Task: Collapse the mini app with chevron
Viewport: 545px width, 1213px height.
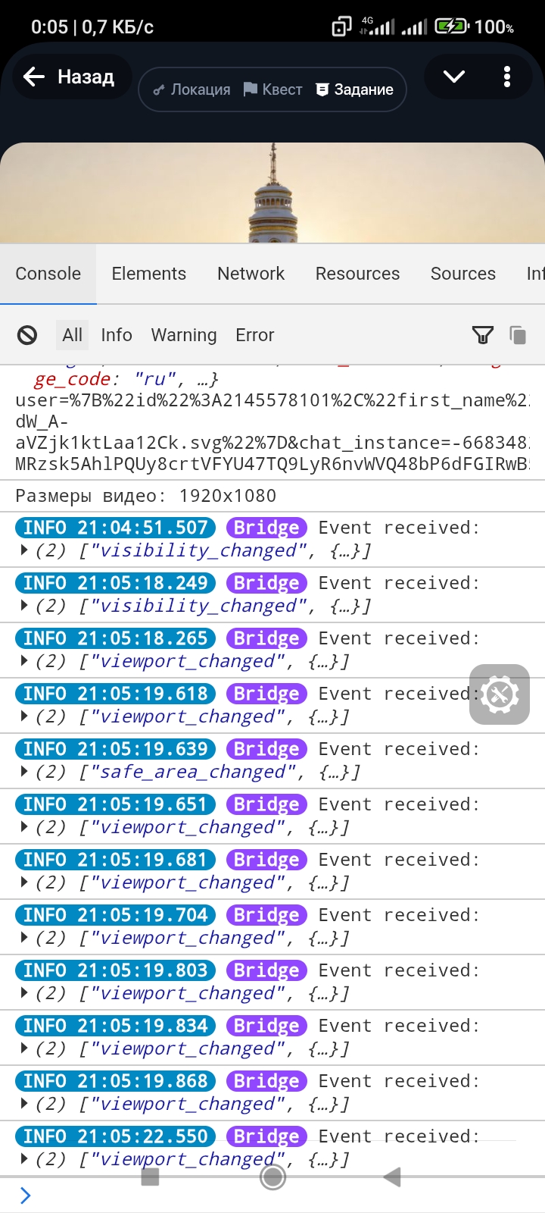Action: (454, 77)
